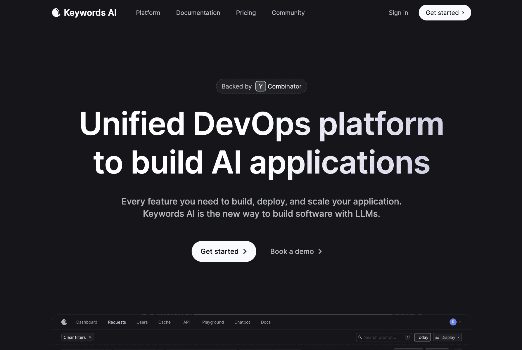Open the Display options dropdown
This screenshot has height=350, width=522.
[447, 337]
